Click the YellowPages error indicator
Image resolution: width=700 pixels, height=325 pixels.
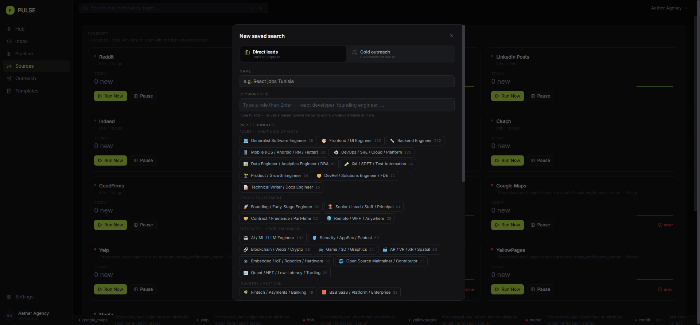tap(666, 289)
